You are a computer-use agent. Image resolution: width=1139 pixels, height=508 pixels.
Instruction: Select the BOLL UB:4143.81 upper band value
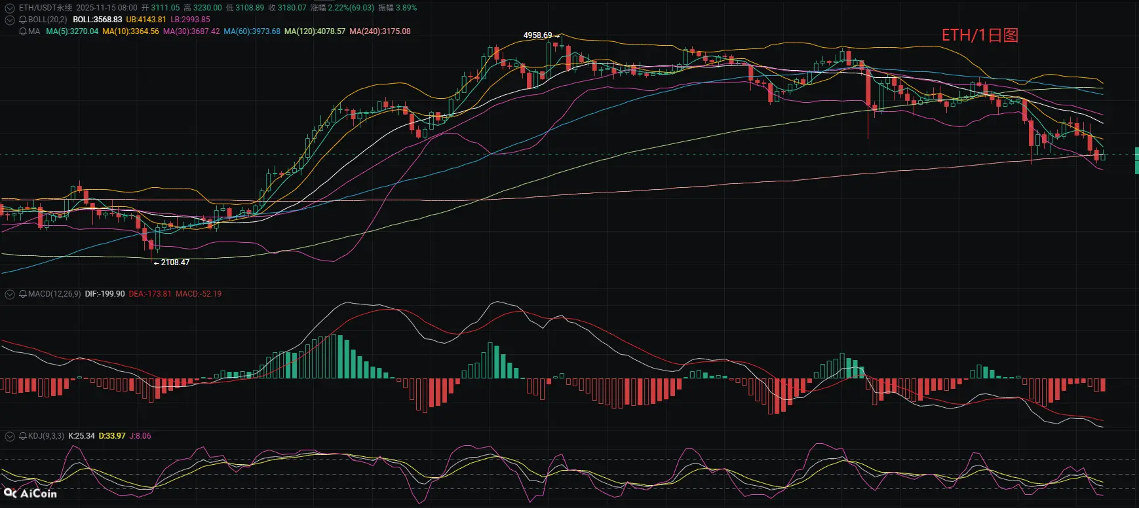146,20
